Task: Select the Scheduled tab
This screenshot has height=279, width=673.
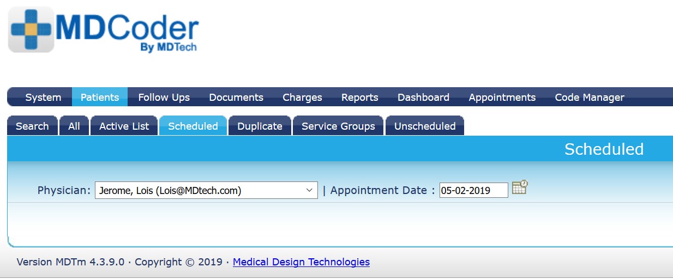Action: click(193, 126)
